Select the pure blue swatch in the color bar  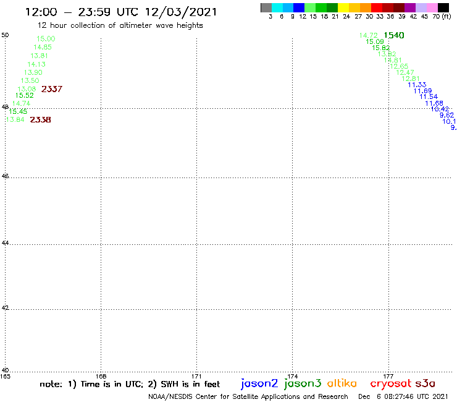click(299, 8)
